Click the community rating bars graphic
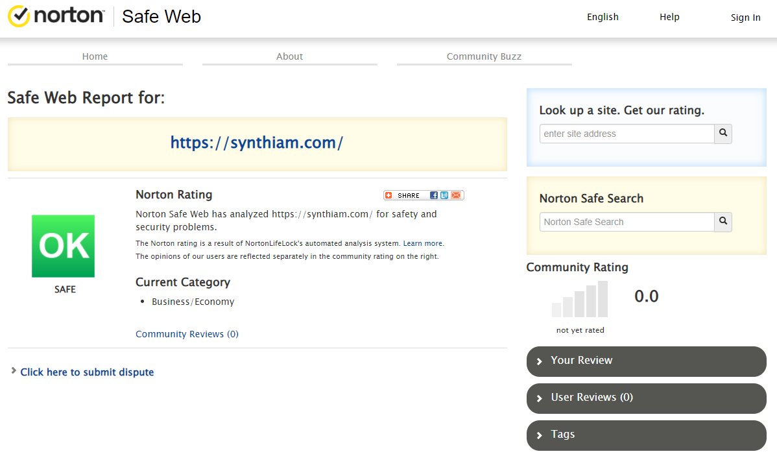The height and width of the screenshot is (467, 777). (x=580, y=299)
